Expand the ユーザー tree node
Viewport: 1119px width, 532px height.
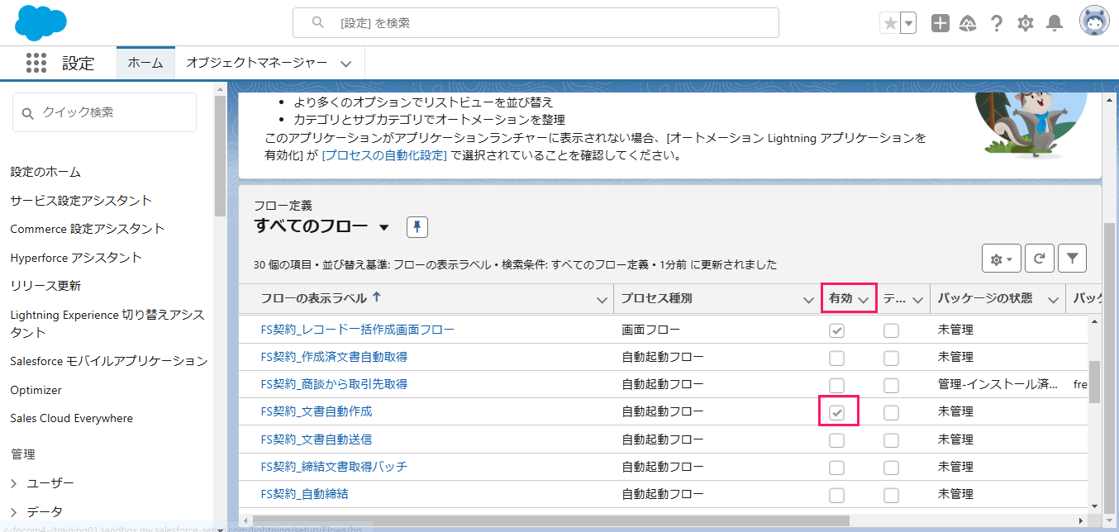click(14, 483)
